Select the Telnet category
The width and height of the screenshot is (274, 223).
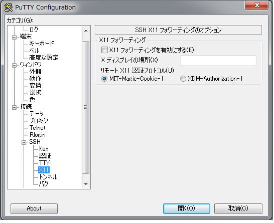38,128
